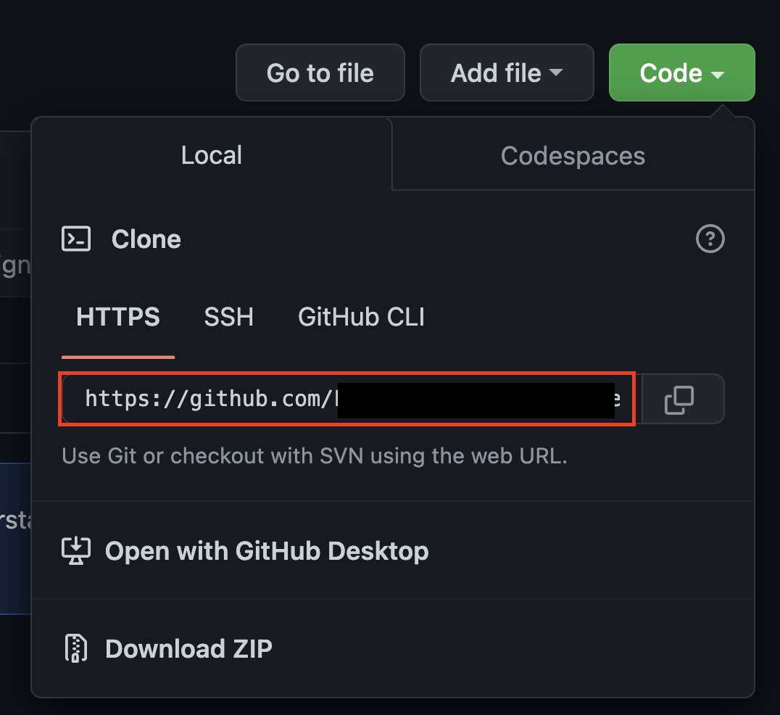
Task: Click Download ZIP
Action: coord(188,649)
